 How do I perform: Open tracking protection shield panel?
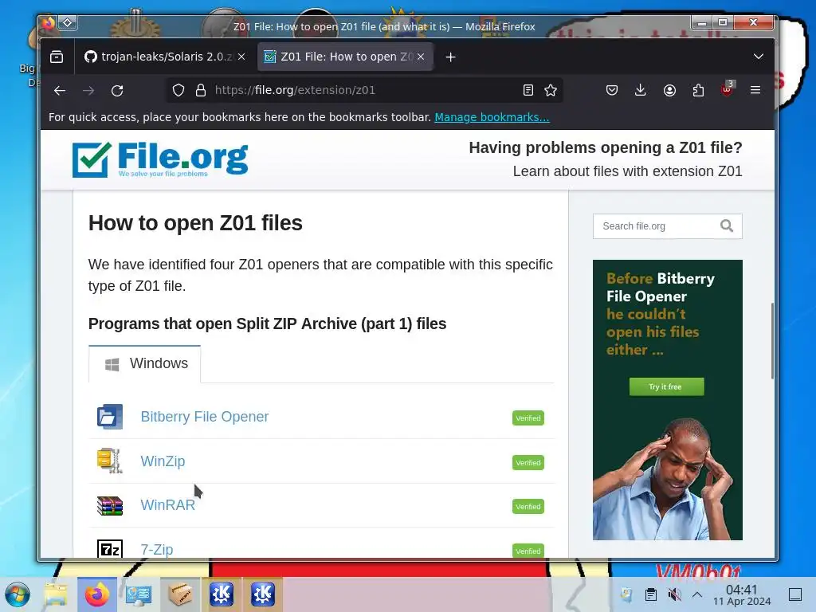point(178,91)
